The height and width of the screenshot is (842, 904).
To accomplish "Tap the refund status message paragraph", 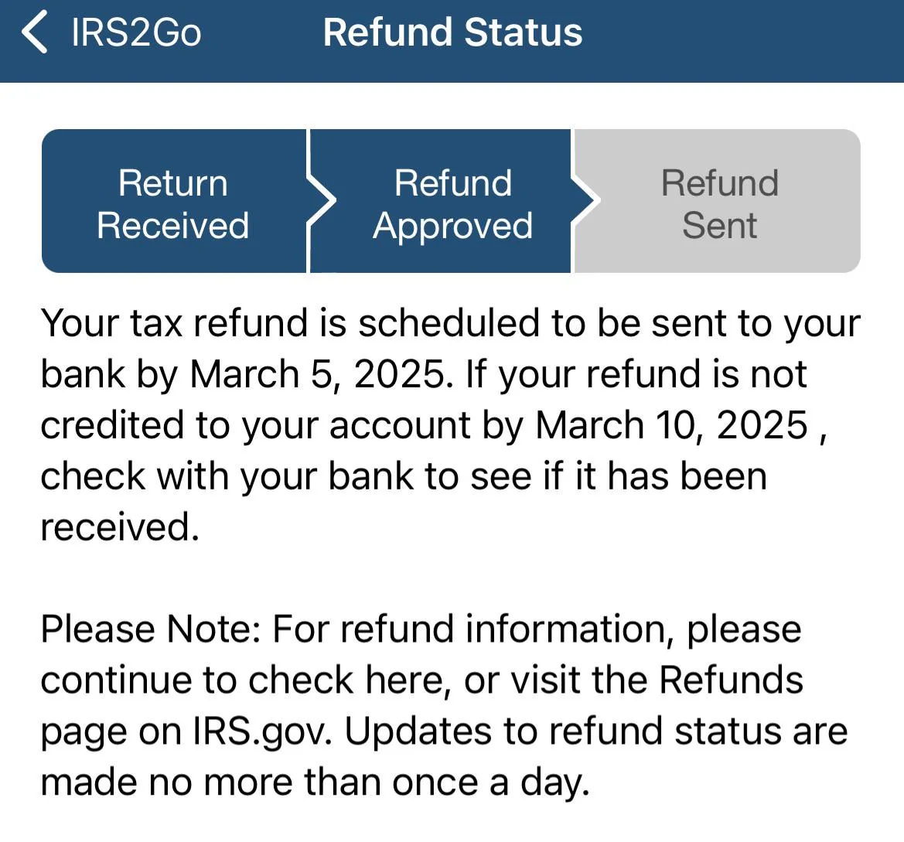I will tap(451, 424).
